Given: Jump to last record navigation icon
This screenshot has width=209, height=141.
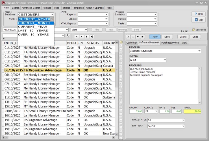Looking at the screenshot, I should [92, 37].
